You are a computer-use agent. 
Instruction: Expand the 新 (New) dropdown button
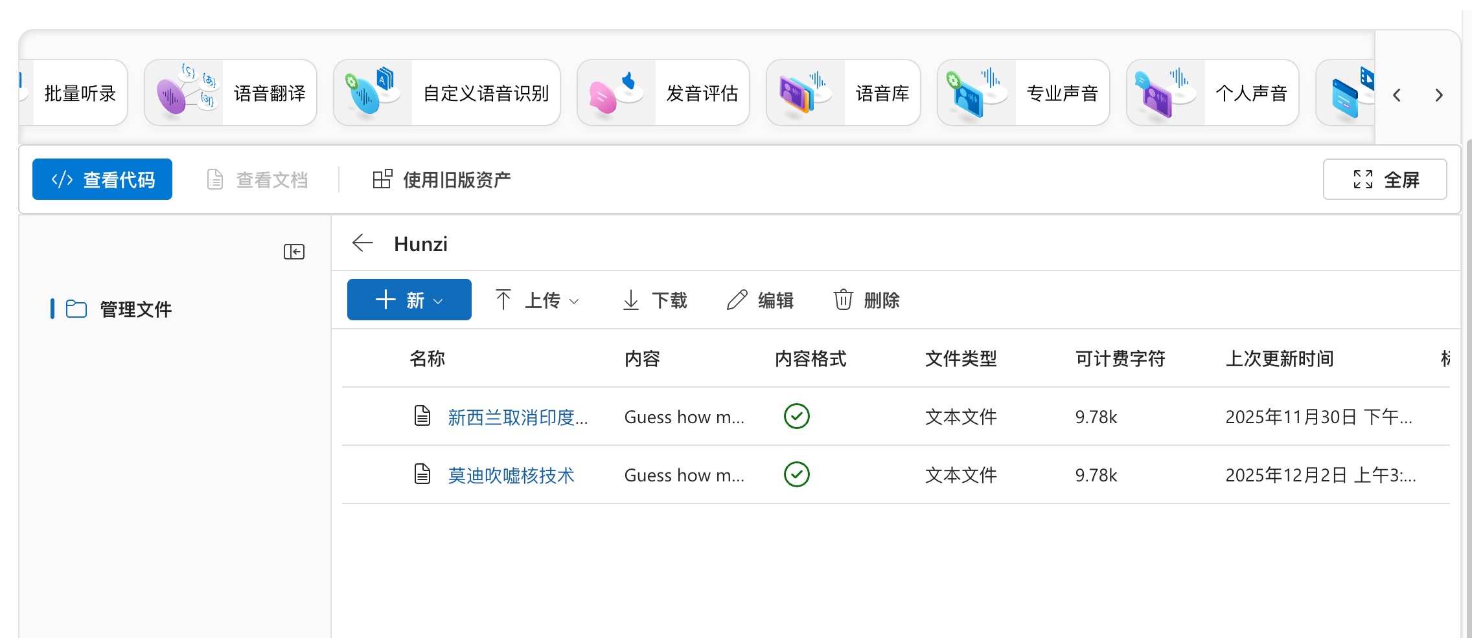409,300
